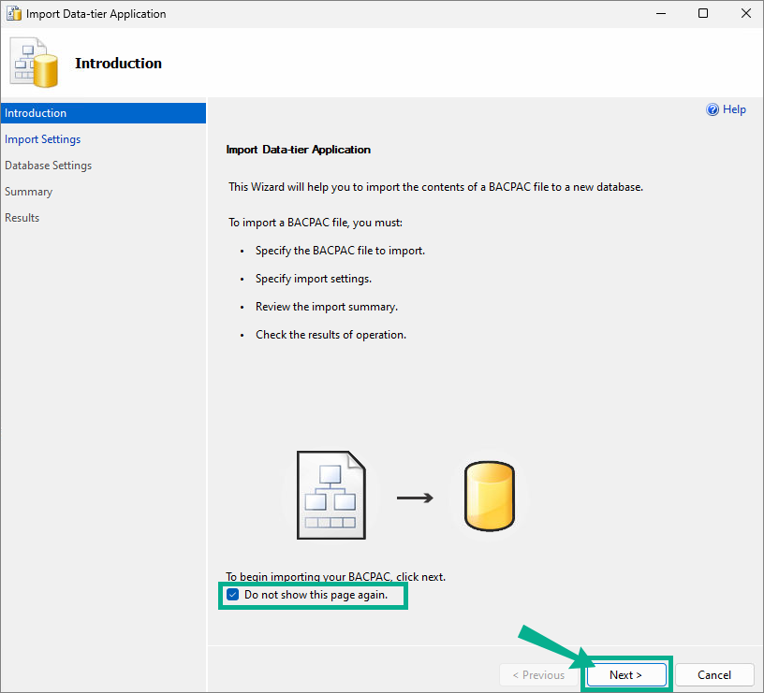Image resolution: width=764 pixels, height=693 pixels.
Task: Go to the Import Settings step
Action: click(43, 139)
